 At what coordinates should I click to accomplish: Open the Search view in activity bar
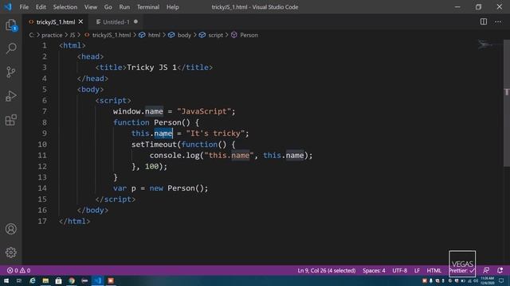coord(10,48)
